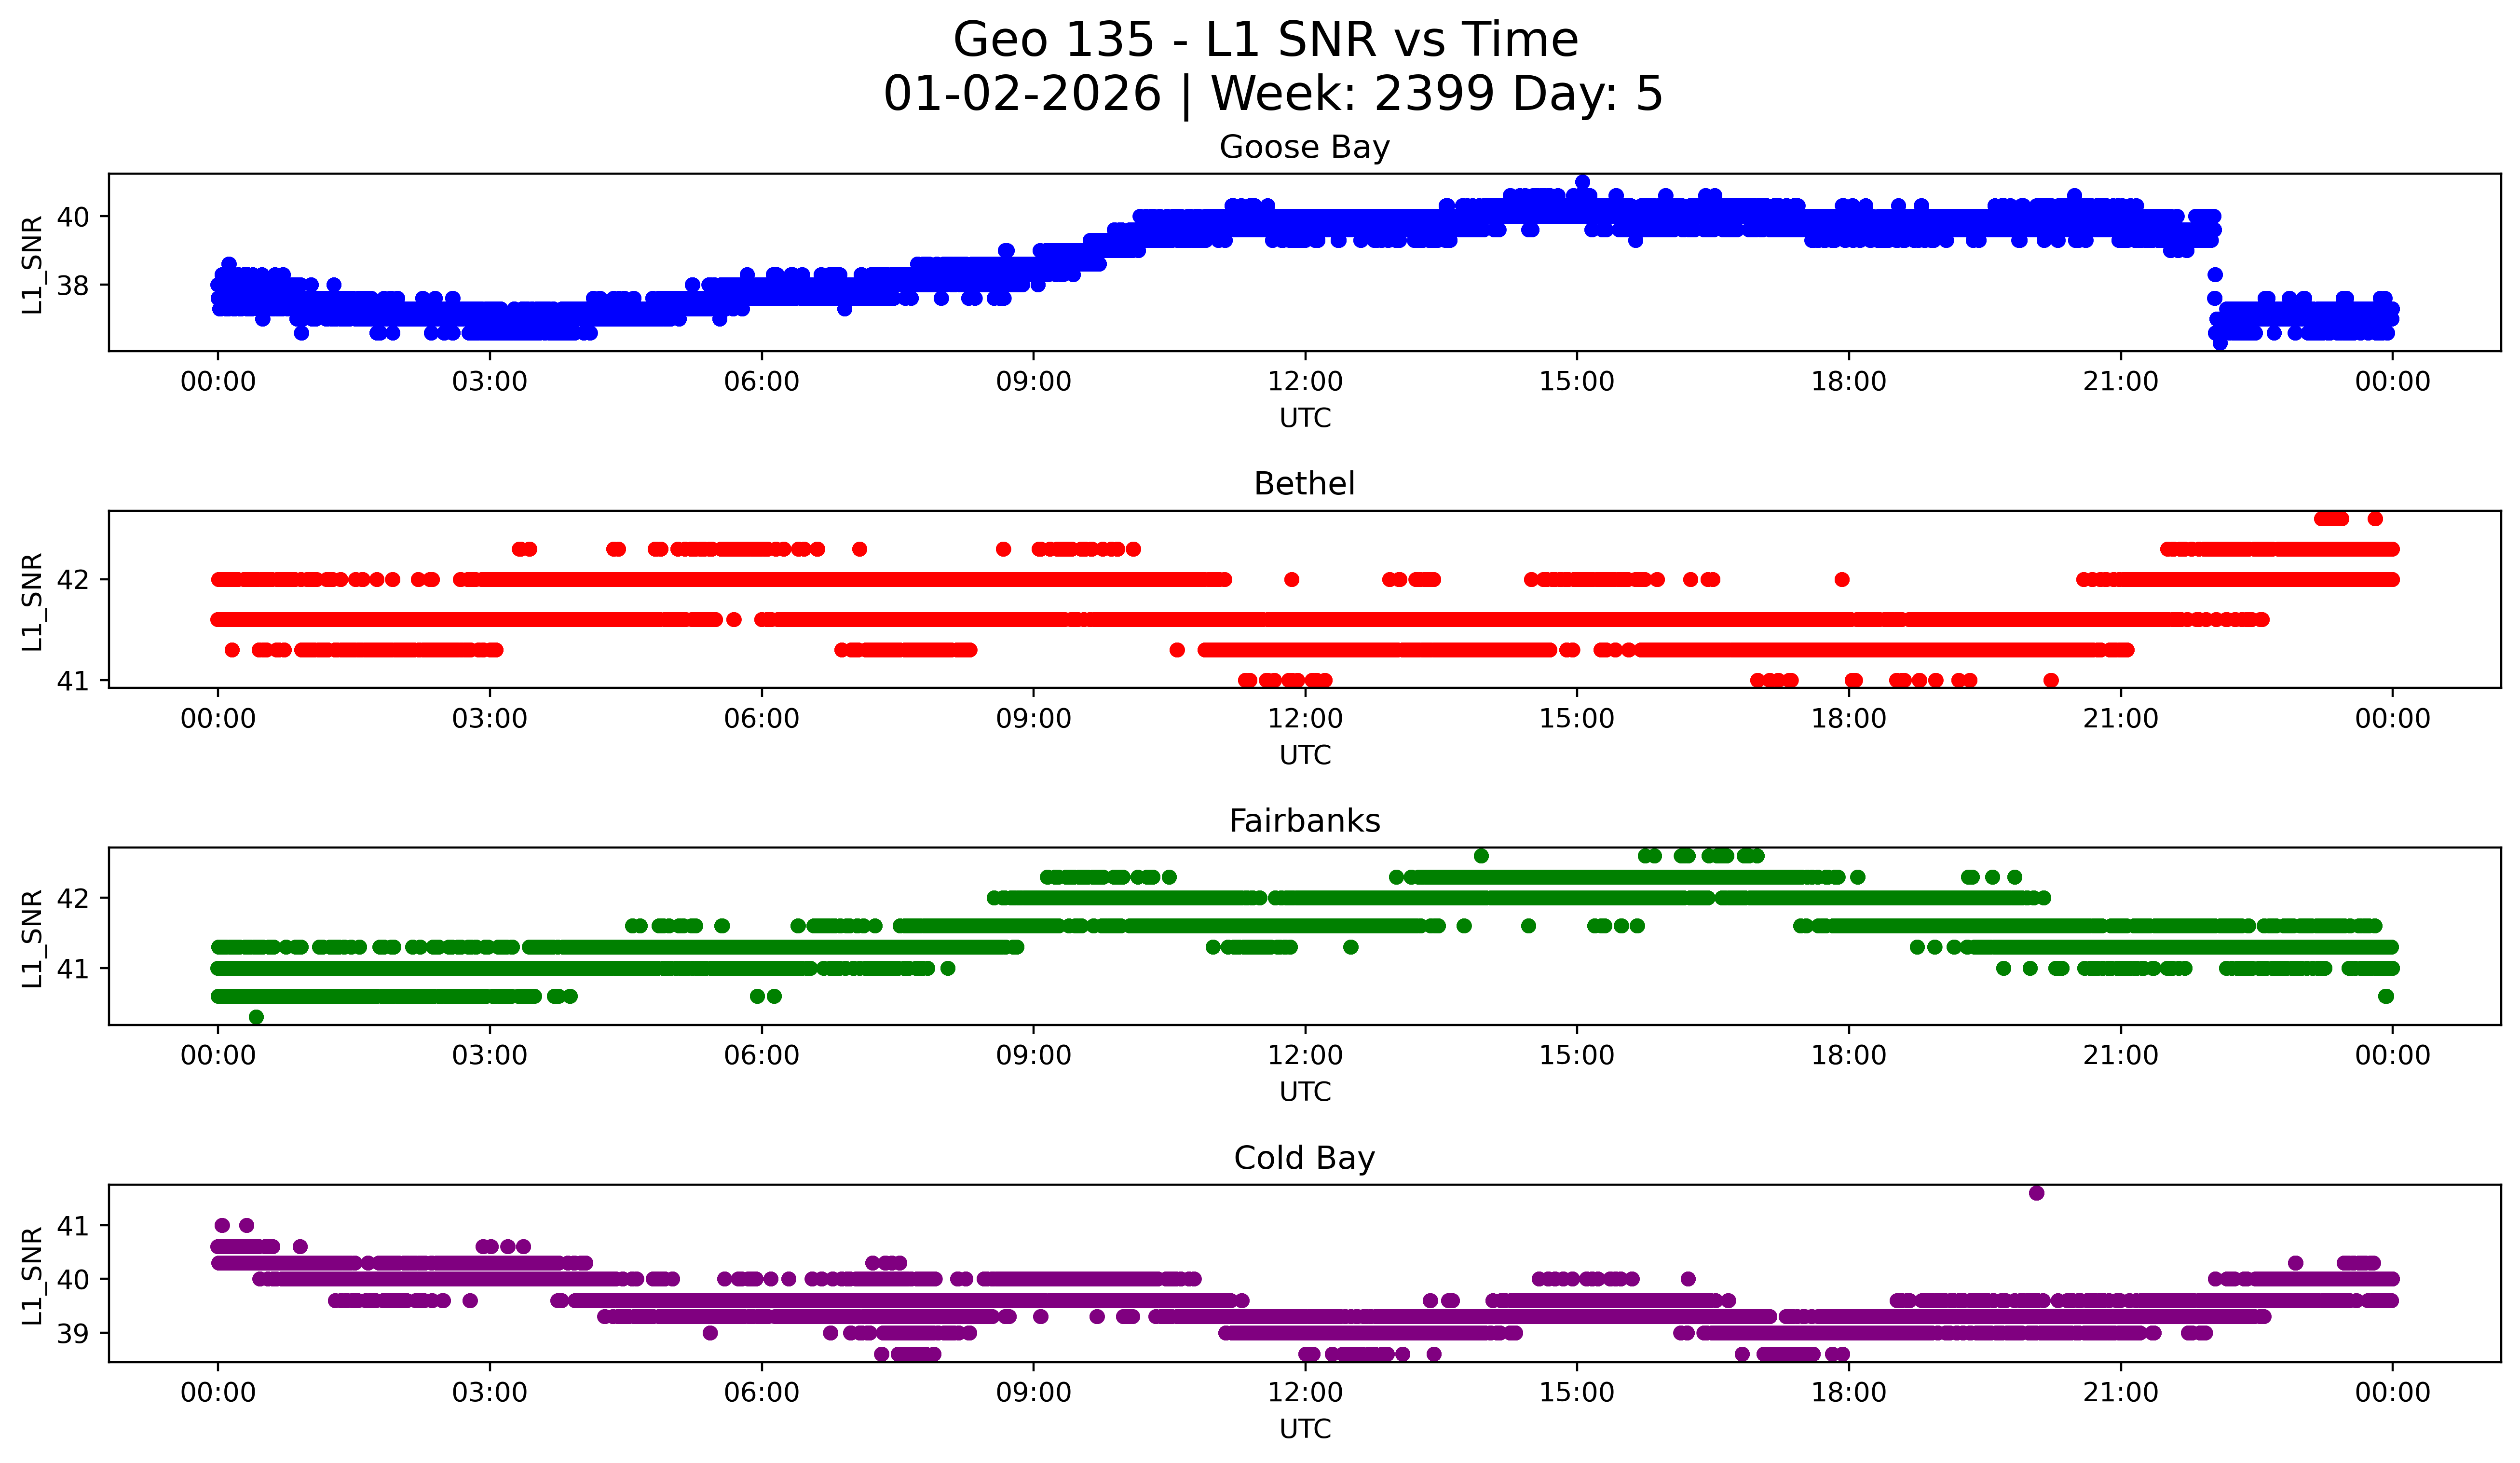Viewport: 2520px width, 1463px height.
Task: Click the 06:00 tick label under Bethel plot
Action: [x=761, y=719]
